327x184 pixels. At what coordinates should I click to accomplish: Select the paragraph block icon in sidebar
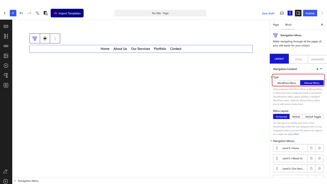6,76
